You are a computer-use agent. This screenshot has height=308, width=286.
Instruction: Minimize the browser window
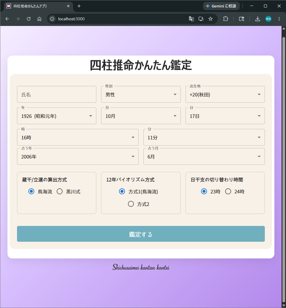click(252, 6)
